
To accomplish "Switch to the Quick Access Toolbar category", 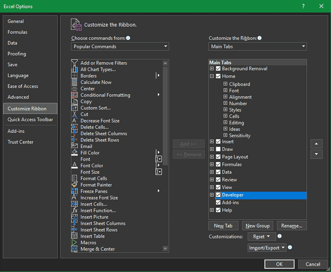I will (x=30, y=120).
